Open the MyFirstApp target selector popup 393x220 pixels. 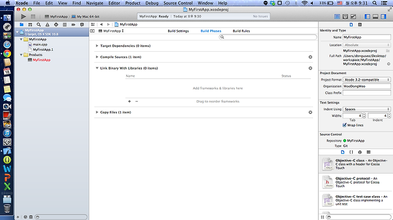[x=111, y=31]
